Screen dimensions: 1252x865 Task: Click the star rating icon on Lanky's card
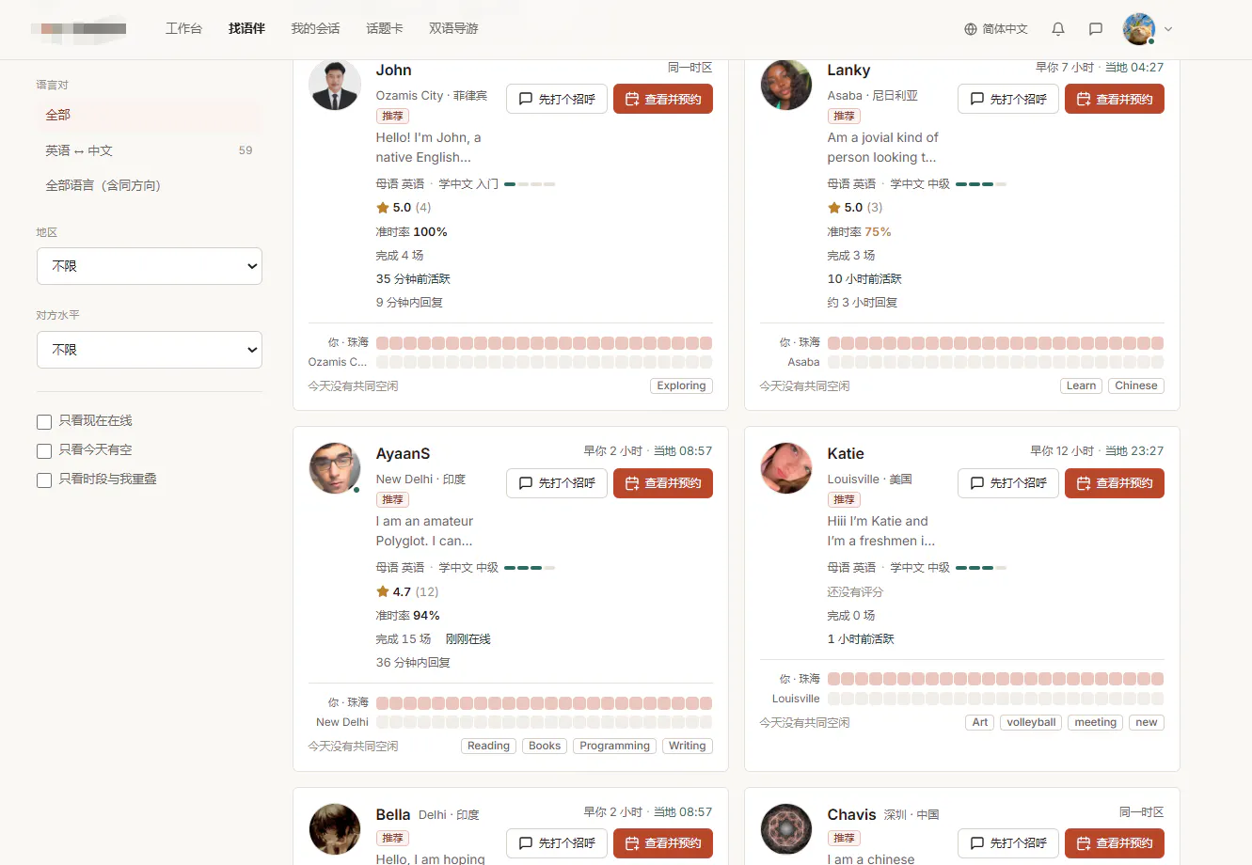tap(834, 208)
